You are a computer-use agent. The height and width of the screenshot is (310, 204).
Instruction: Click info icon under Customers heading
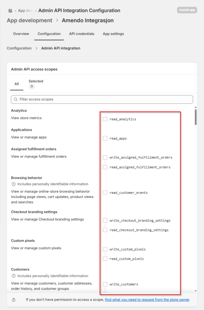(13, 276)
